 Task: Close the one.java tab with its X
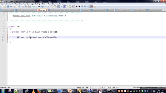(x=46, y=10)
